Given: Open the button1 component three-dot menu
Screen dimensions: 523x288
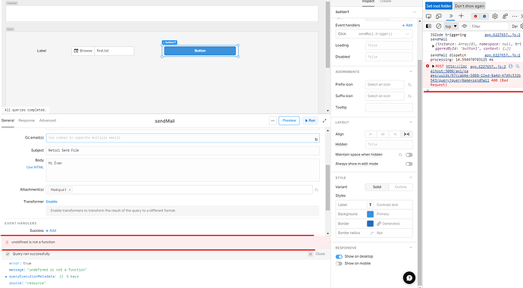Looking at the screenshot, I should point(415,12).
